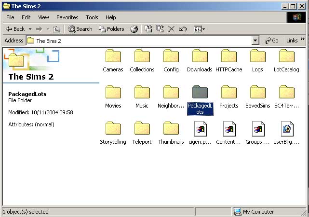Select the Thumbnails folder
This screenshot has height=217, width=309.
coord(171,133)
